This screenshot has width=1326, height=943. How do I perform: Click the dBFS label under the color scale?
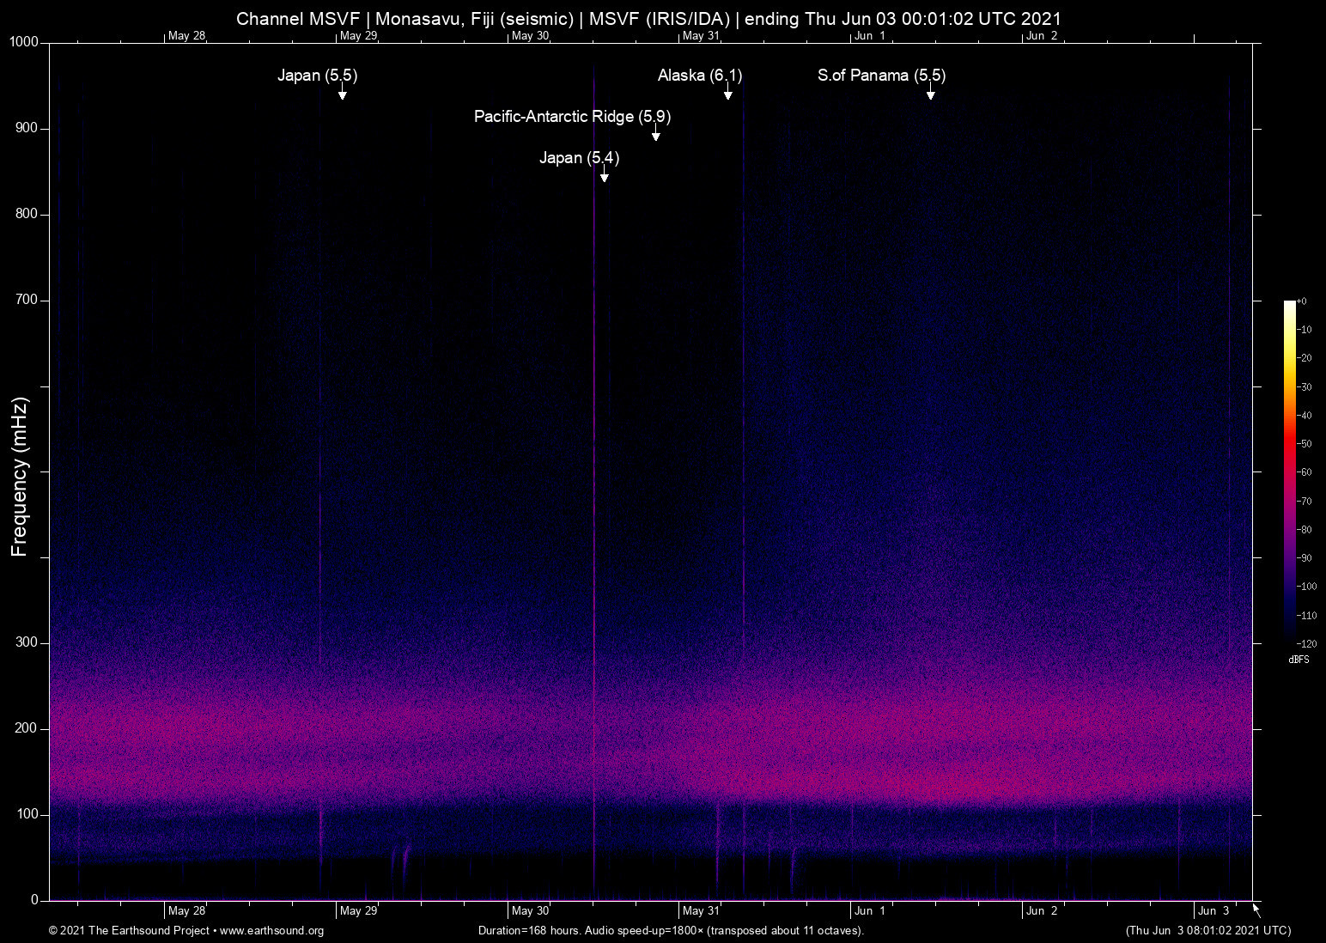coord(1299,660)
